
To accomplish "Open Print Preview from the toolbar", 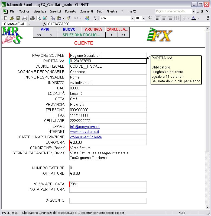I will [38, 18].
